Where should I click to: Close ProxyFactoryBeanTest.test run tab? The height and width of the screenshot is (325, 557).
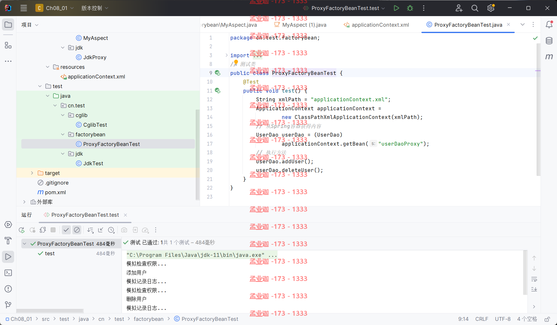click(x=125, y=215)
